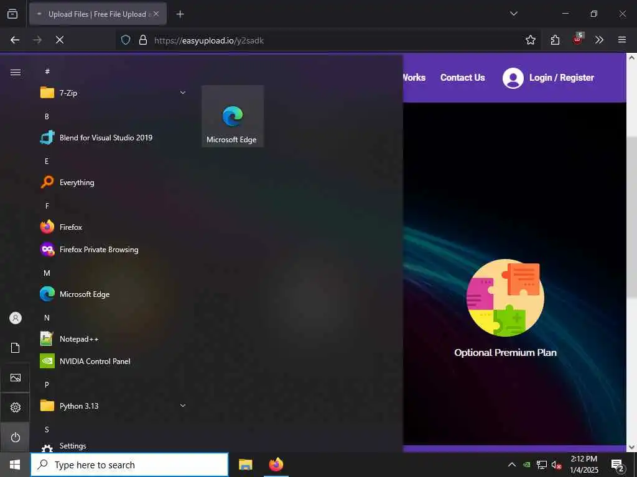
Task: Open the Everything search app
Action: pos(113,183)
